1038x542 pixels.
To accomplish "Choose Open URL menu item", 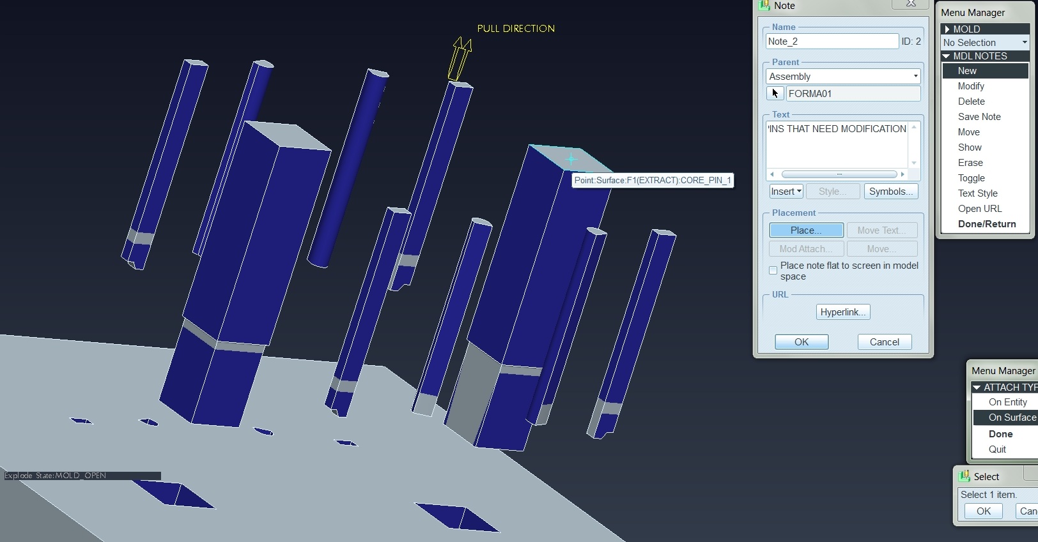I will (x=980, y=209).
